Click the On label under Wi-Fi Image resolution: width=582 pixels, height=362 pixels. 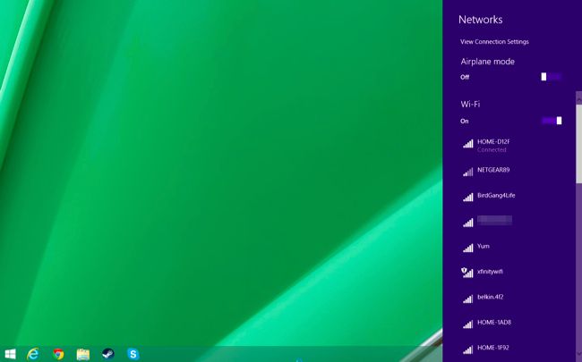pos(465,122)
